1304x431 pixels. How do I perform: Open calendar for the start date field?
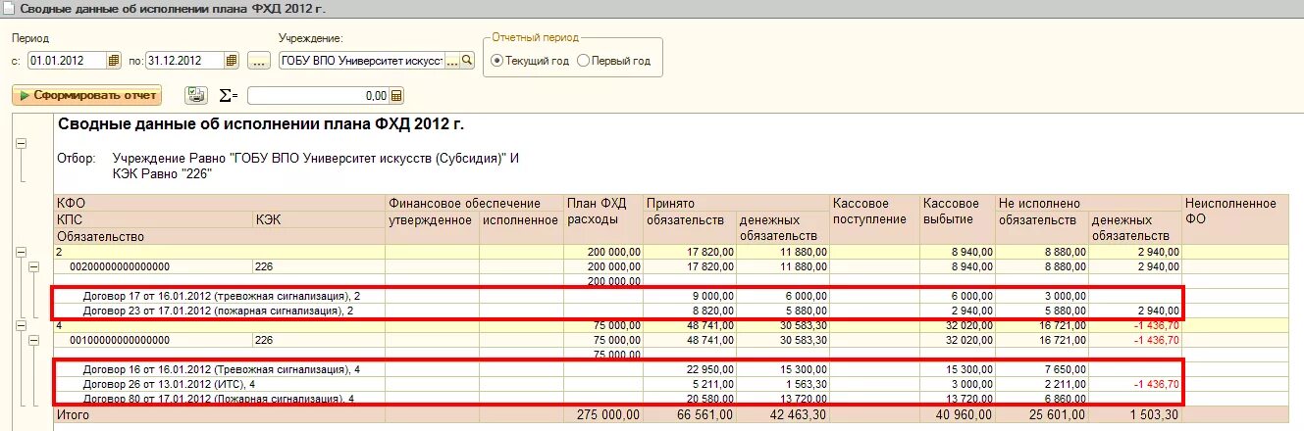[x=114, y=61]
